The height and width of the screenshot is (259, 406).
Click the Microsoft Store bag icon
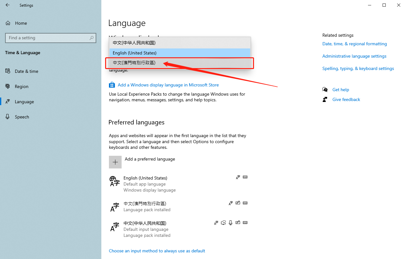click(112, 85)
